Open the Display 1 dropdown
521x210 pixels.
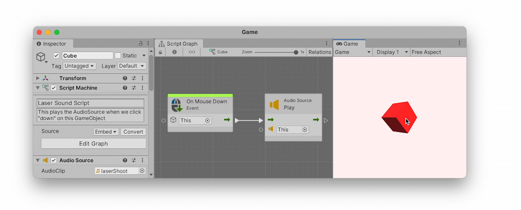pos(391,52)
